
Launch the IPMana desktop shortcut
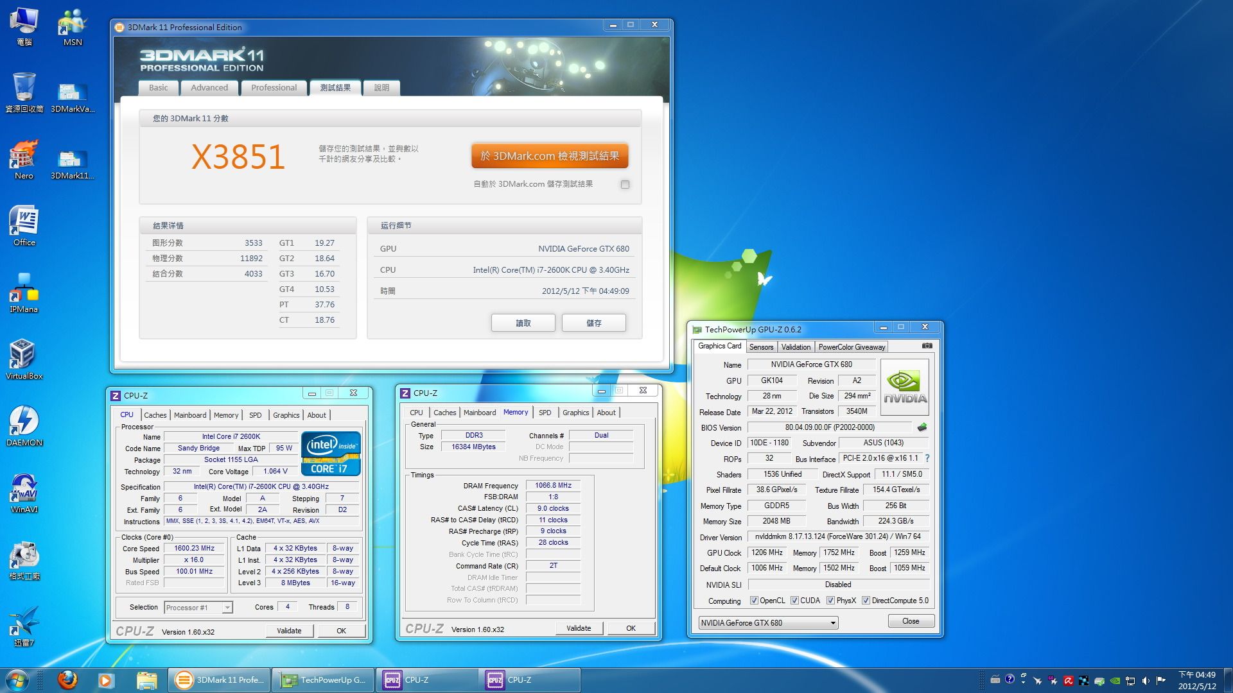coord(24,293)
